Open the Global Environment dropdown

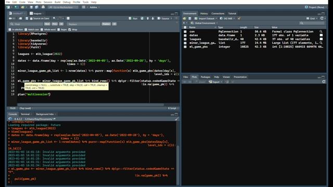(x=204, y=23)
